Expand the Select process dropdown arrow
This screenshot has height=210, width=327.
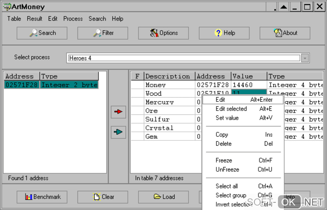[305, 58]
